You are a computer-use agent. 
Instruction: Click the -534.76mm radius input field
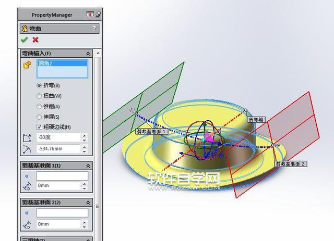pyautogui.click(x=58, y=149)
